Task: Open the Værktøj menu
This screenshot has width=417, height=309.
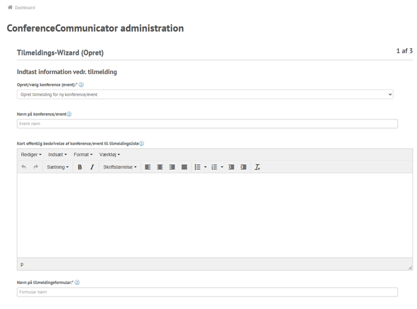Action: click(110, 154)
